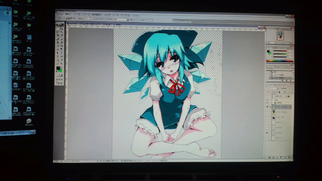Select the Crop tool
The image size is (322, 181).
pos(58,35)
